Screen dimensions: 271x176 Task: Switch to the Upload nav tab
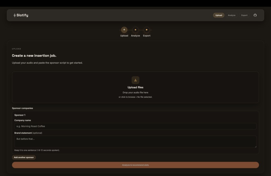[219, 15]
